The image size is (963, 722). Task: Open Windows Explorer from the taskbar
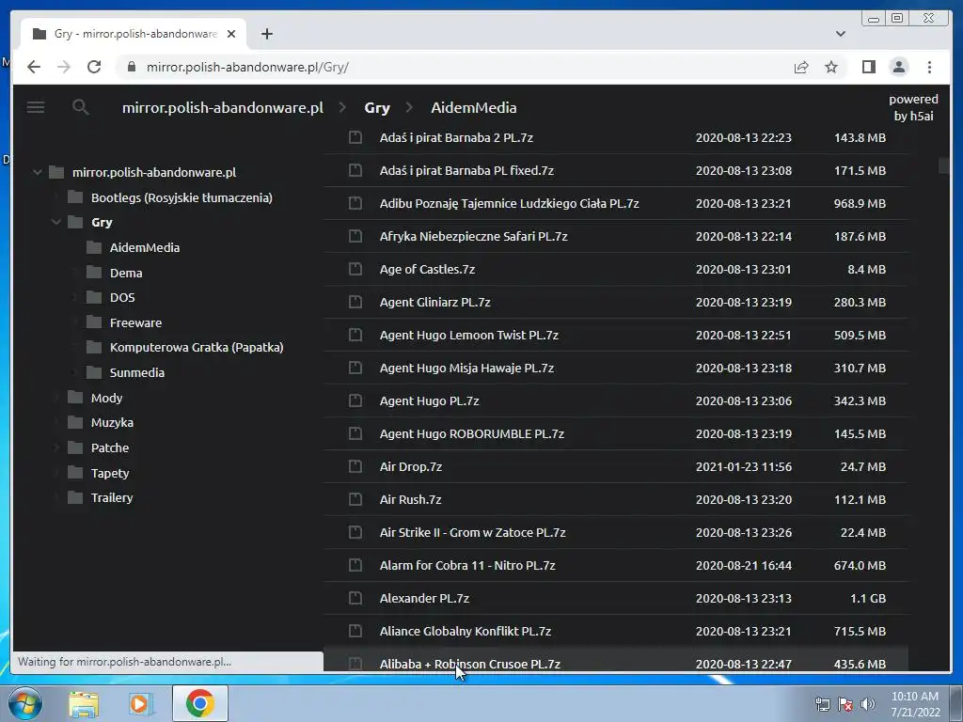[x=83, y=703]
